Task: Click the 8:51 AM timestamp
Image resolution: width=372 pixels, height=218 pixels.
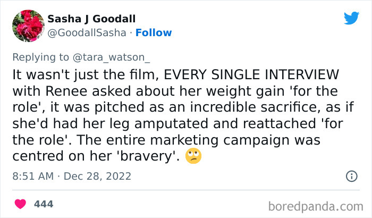Action: pos(31,176)
